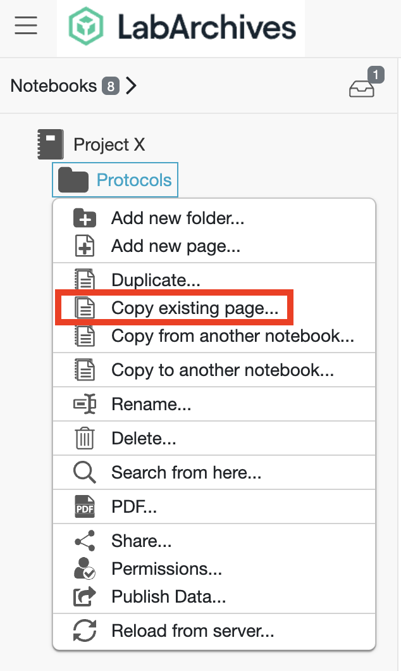Open the PDF export icon

click(x=85, y=506)
